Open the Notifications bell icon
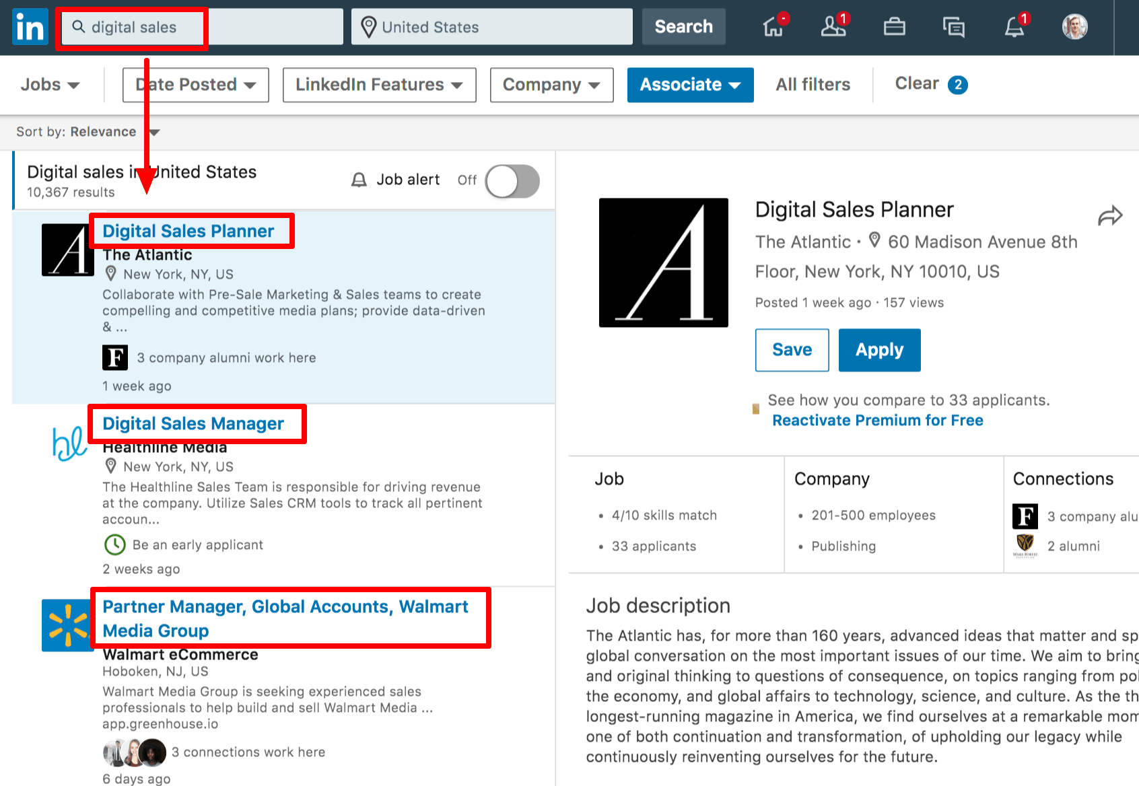The width and height of the screenshot is (1139, 786). coord(1014,27)
